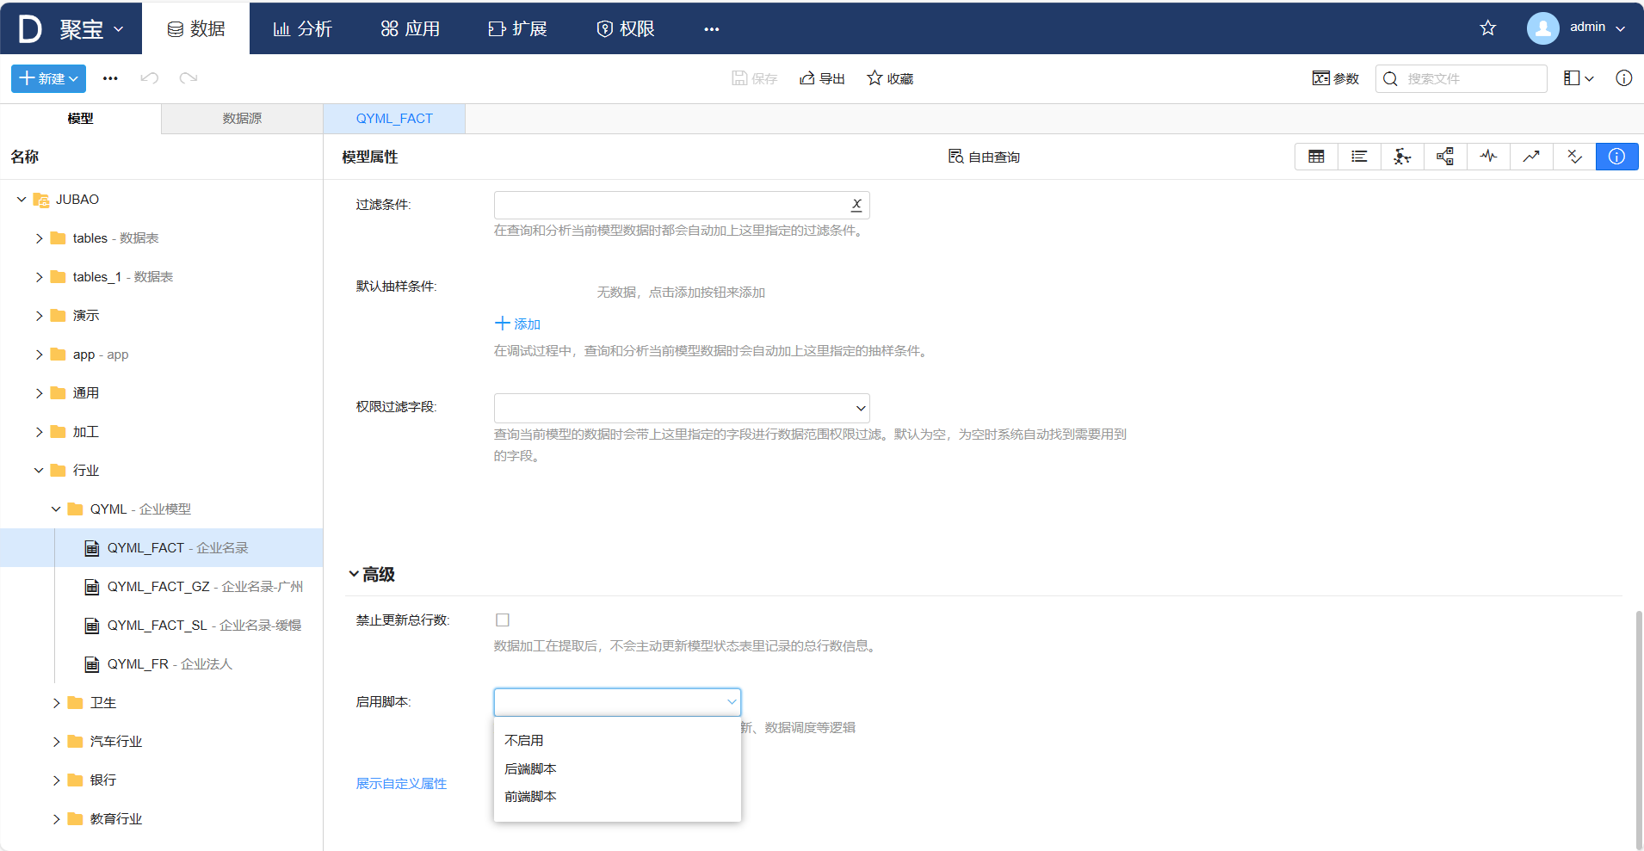Collapse the QYML enterprise model folder
Viewport: 1644px width, 851px height.
click(x=56, y=509)
